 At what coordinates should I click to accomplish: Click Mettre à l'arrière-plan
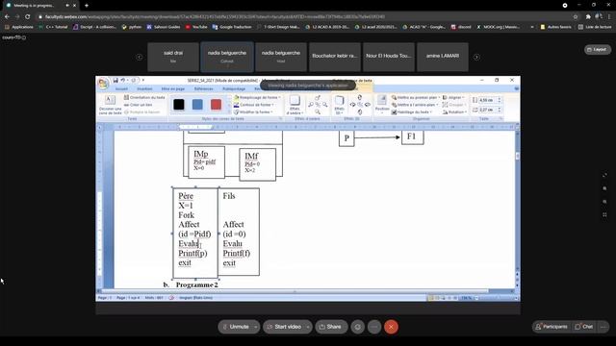(415, 105)
